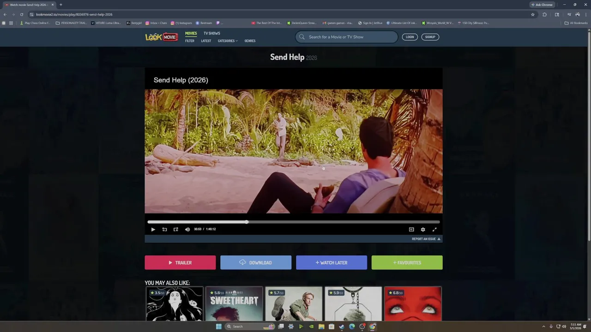Viewport: 591px width, 332px height.
Task: Reload the page in Chrome
Action: point(21,14)
